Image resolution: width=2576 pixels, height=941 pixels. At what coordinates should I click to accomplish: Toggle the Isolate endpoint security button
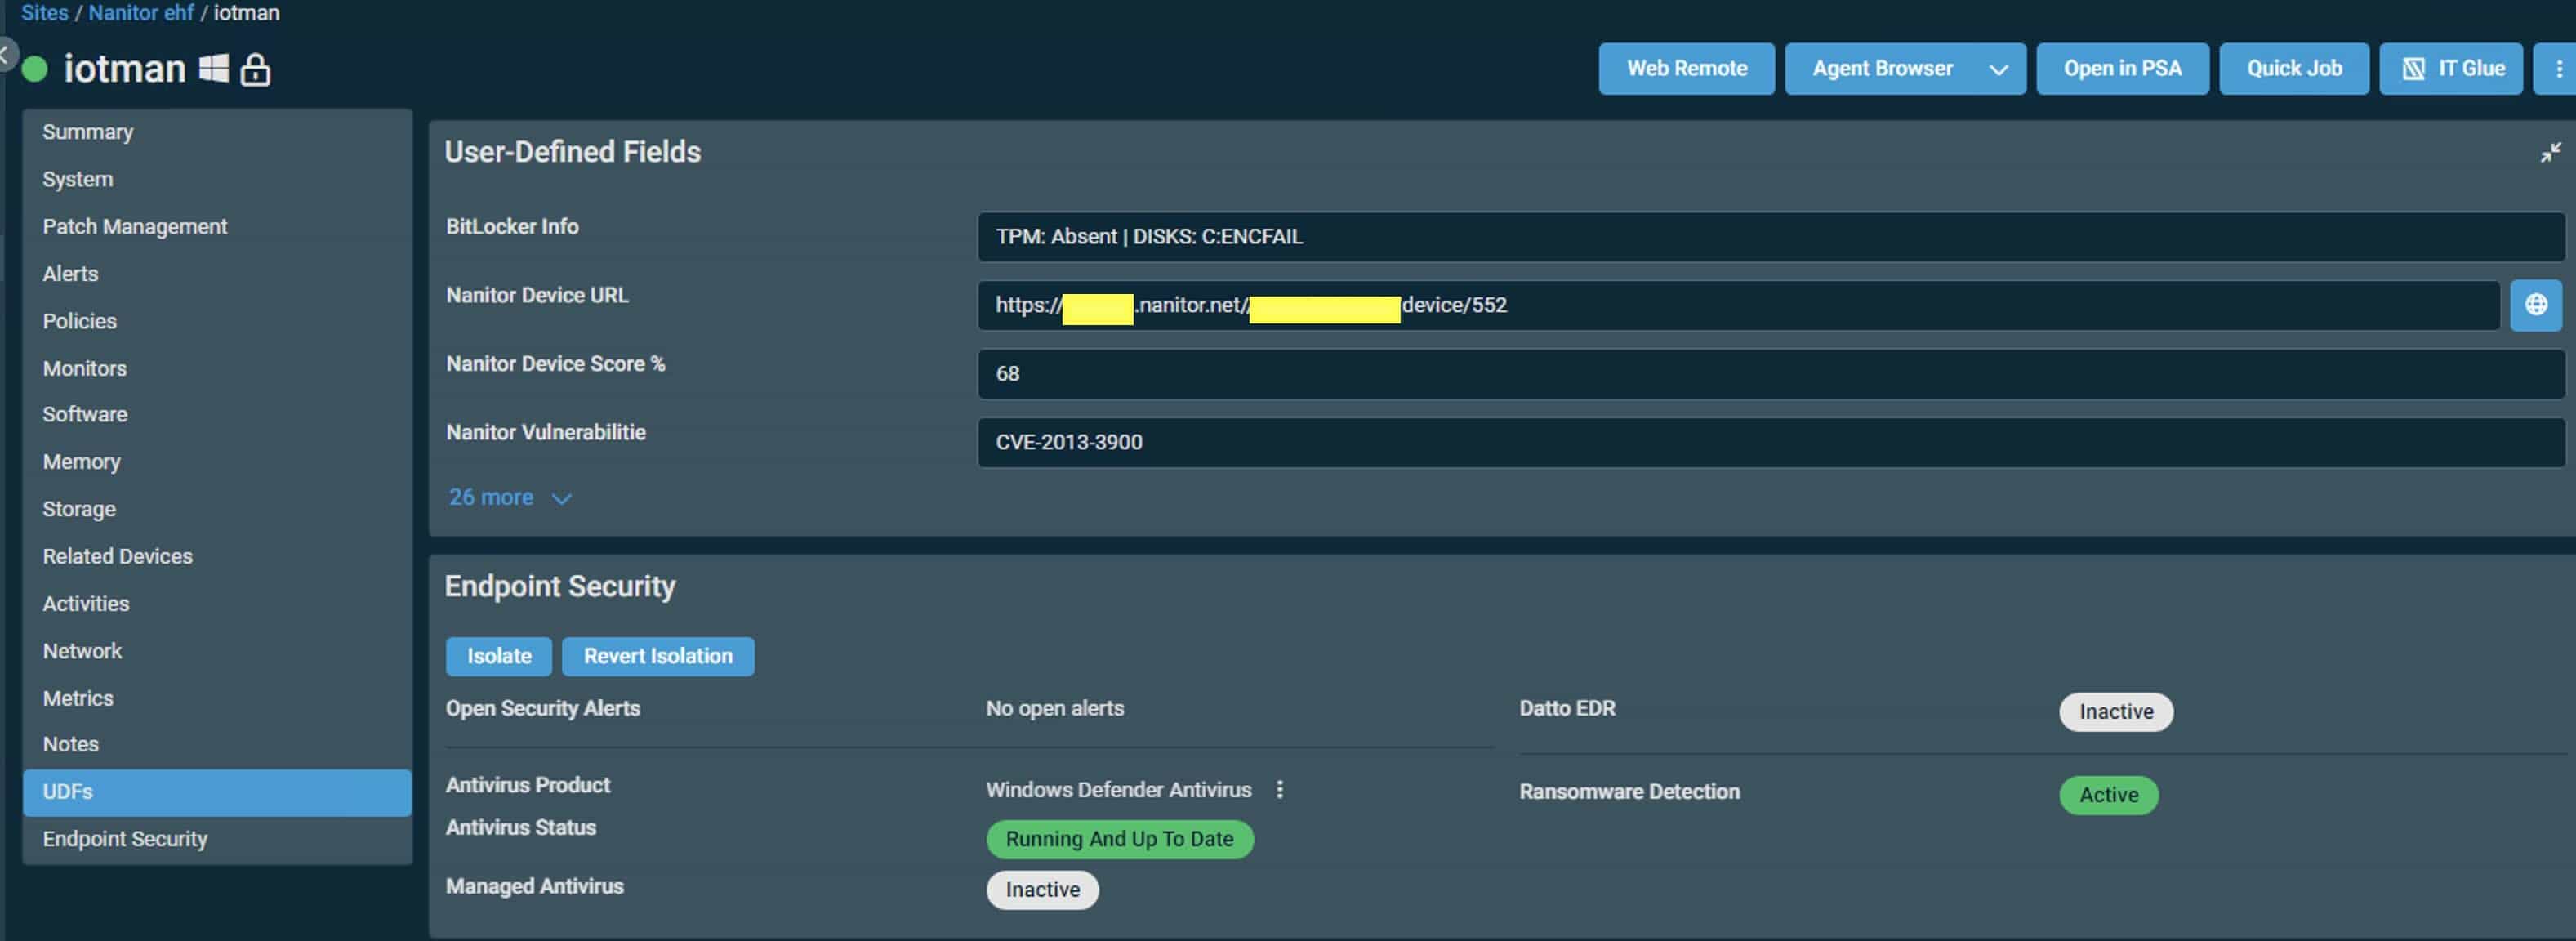[x=496, y=657]
